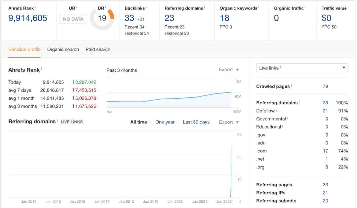Switch to the Backlink profile tab
Screen dimensions: 357x208
click(24, 49)
